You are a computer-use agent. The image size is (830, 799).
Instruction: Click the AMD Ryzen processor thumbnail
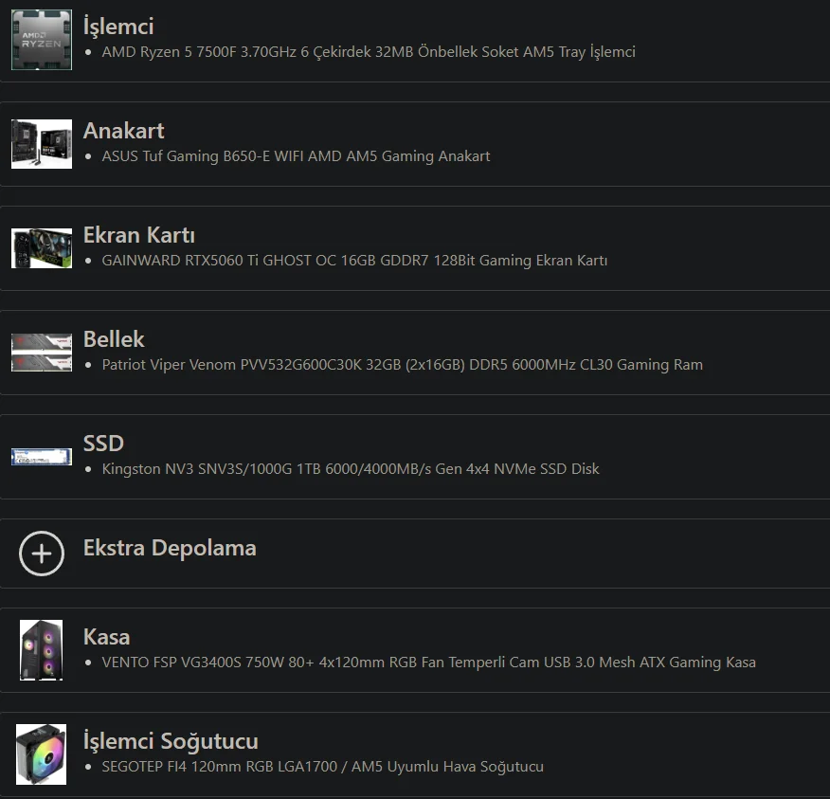click(x=42, y=40)
